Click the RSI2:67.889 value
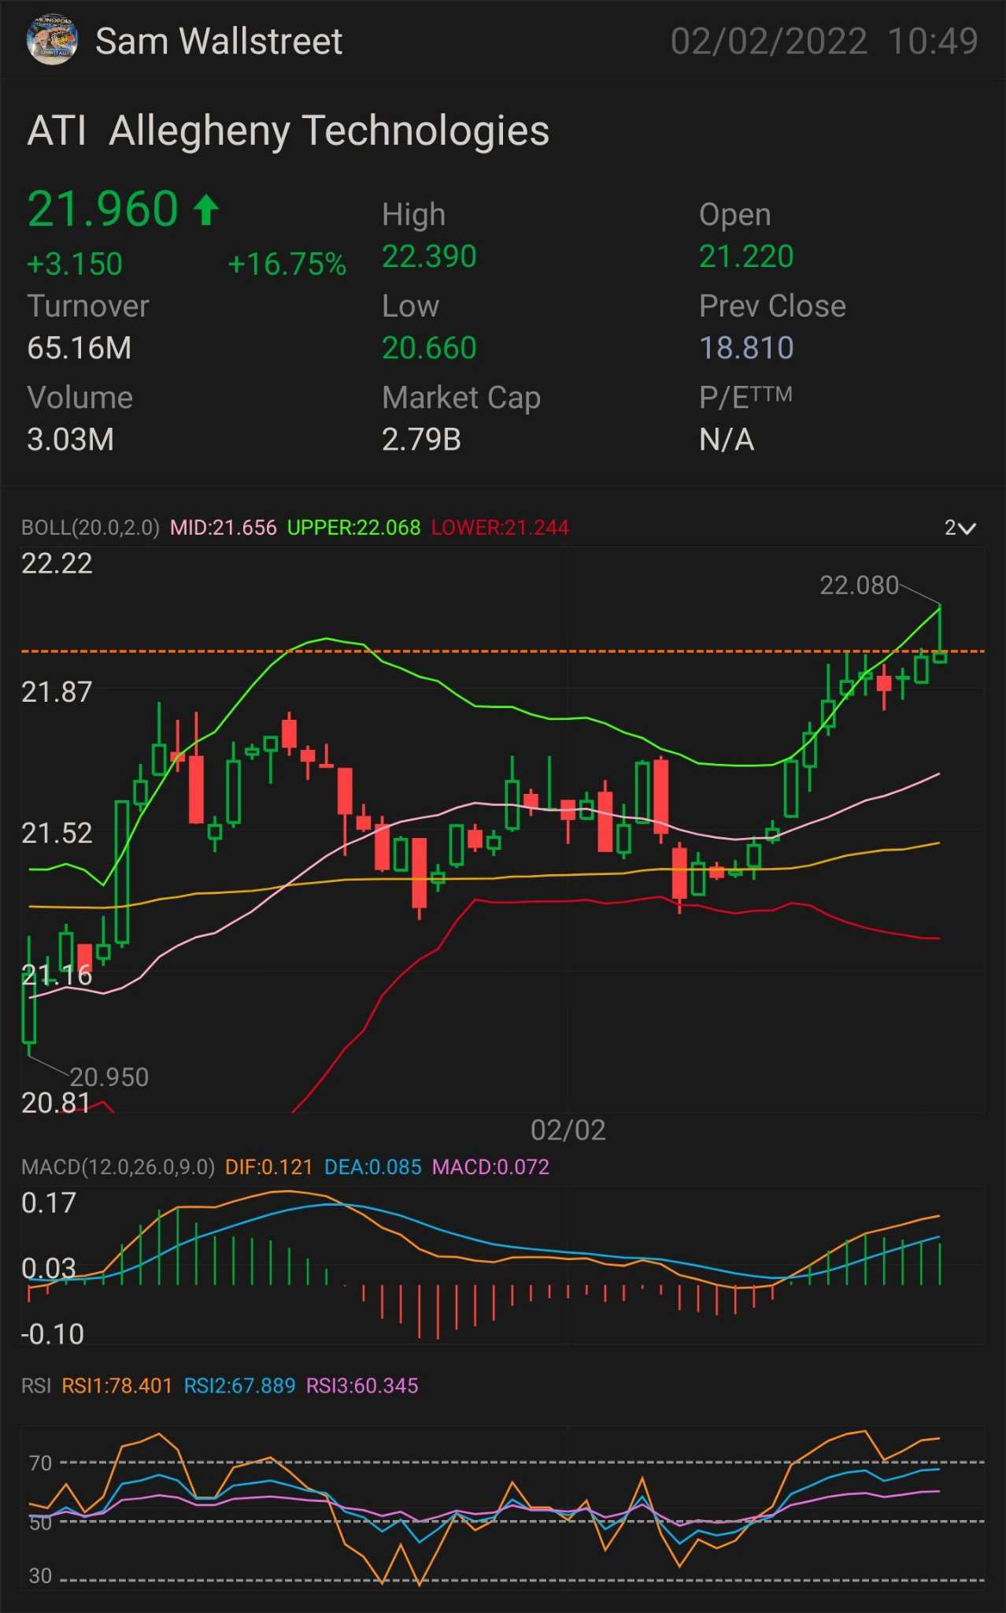The height and width of the screenshot is (1613, 1006). pos(240,1385)
